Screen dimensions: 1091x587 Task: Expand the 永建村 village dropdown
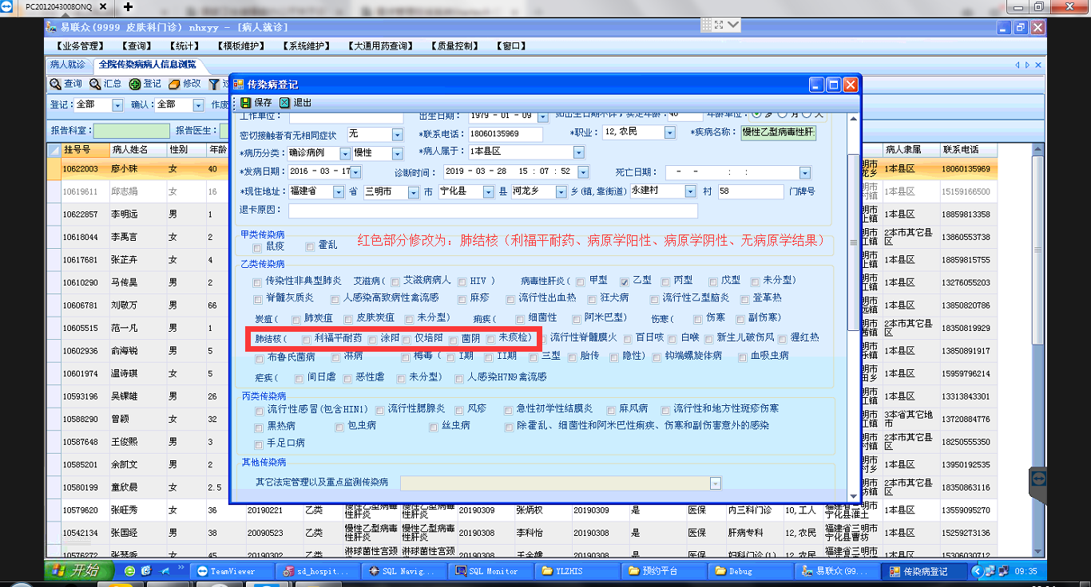click(690, 192)
